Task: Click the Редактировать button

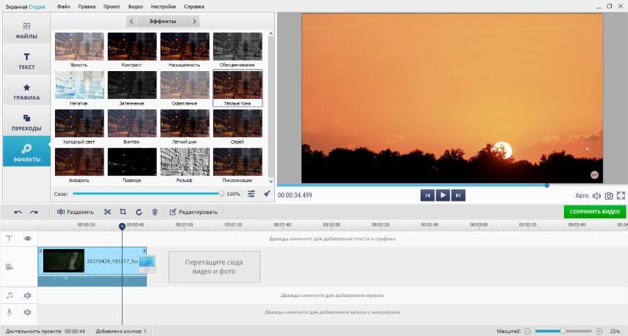Action: (x=194, y=212)
